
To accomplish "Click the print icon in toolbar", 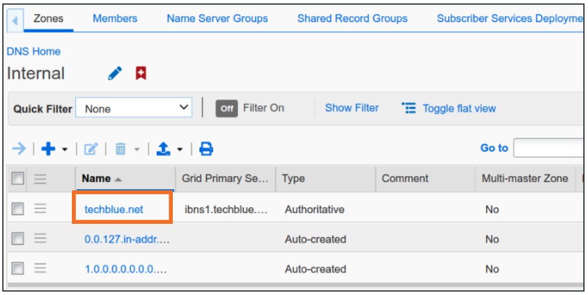I will coord(206,149).
